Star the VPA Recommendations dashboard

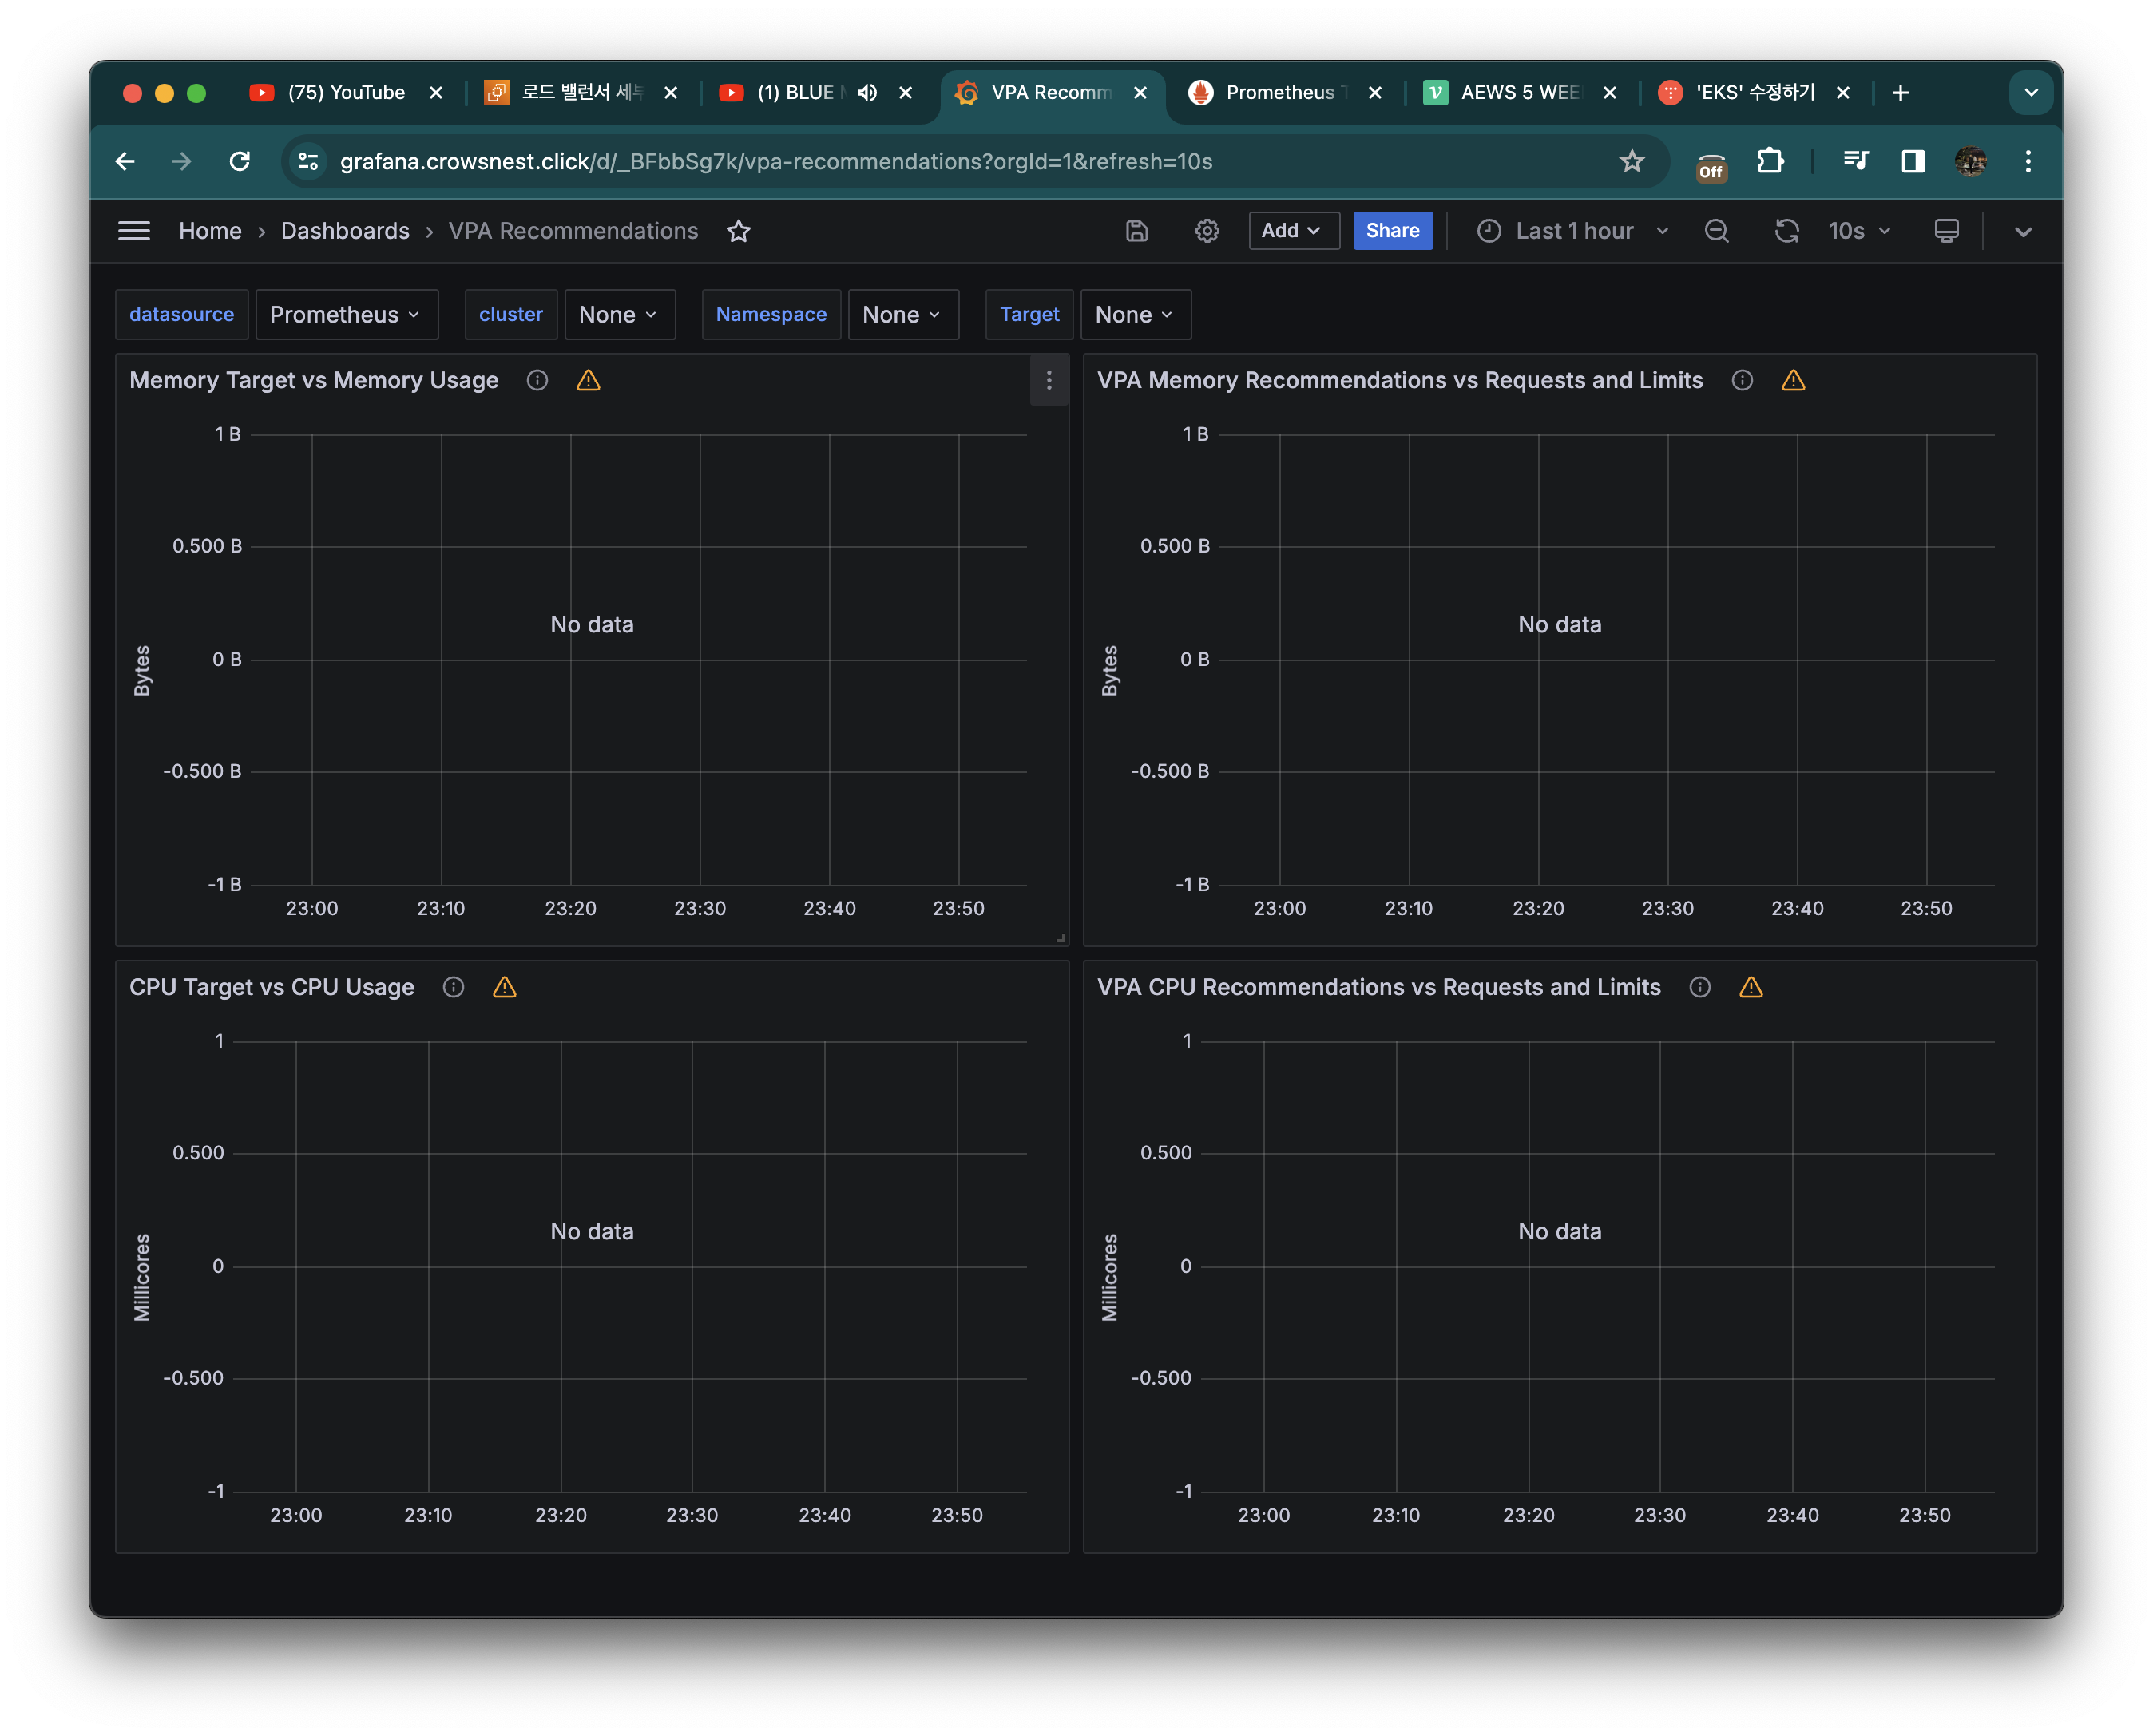pyautogui.click(x=738, y=231)
